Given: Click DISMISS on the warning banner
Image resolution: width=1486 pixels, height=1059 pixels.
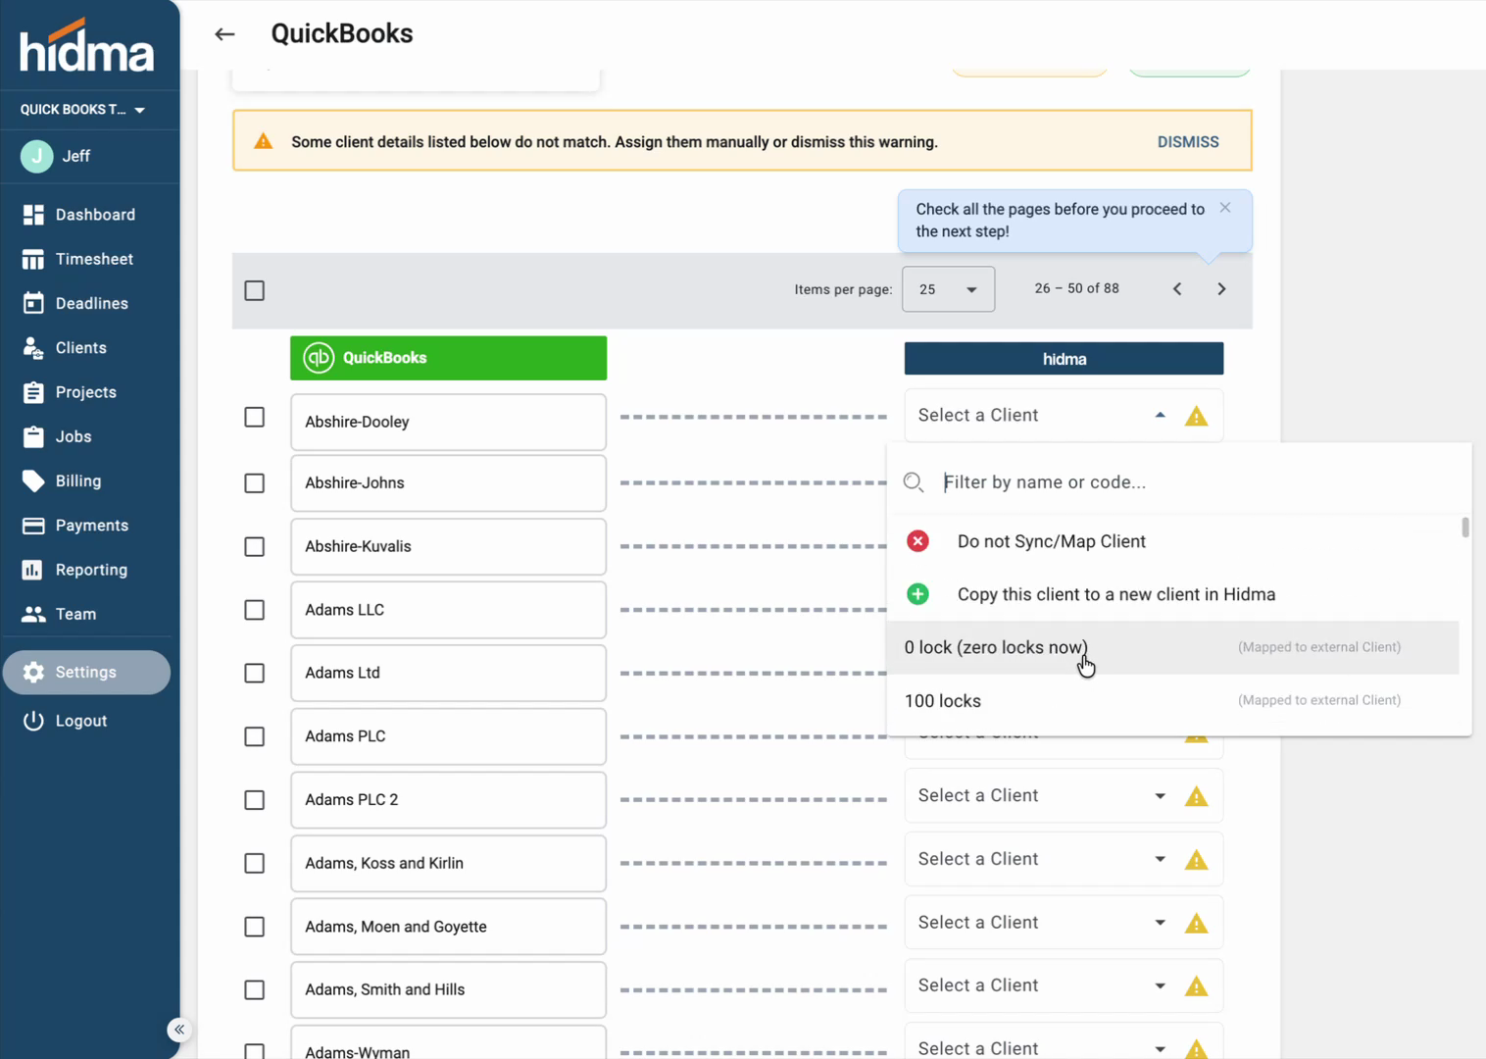Looking at the screenshot, I should pyautogui.click(x=1188, y=142).
